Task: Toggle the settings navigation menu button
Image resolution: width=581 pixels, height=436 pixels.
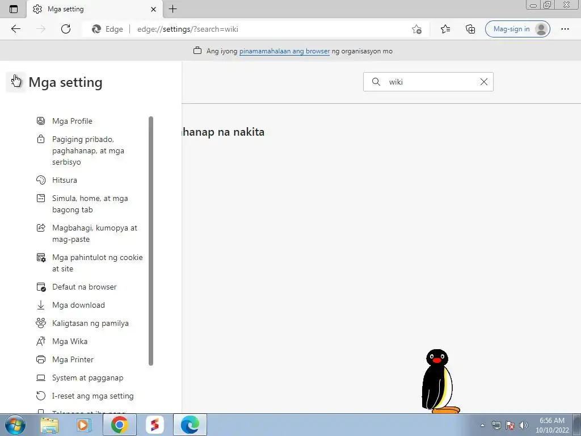Action: coord(16,82)
